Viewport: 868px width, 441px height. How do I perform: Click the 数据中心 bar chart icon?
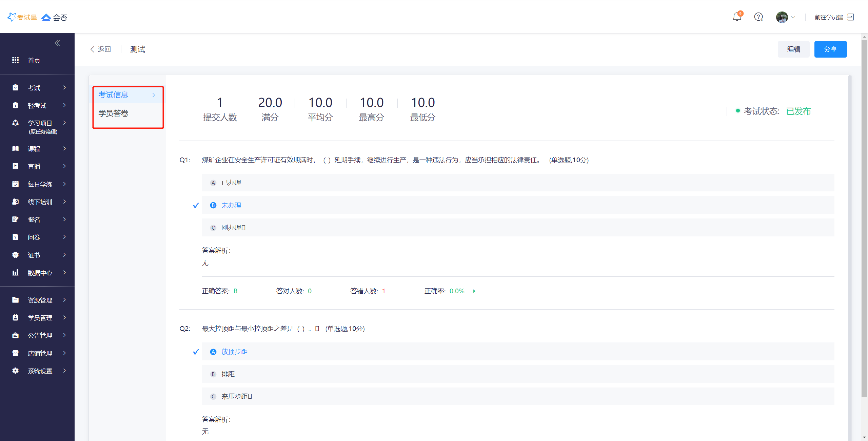point(15,273)
